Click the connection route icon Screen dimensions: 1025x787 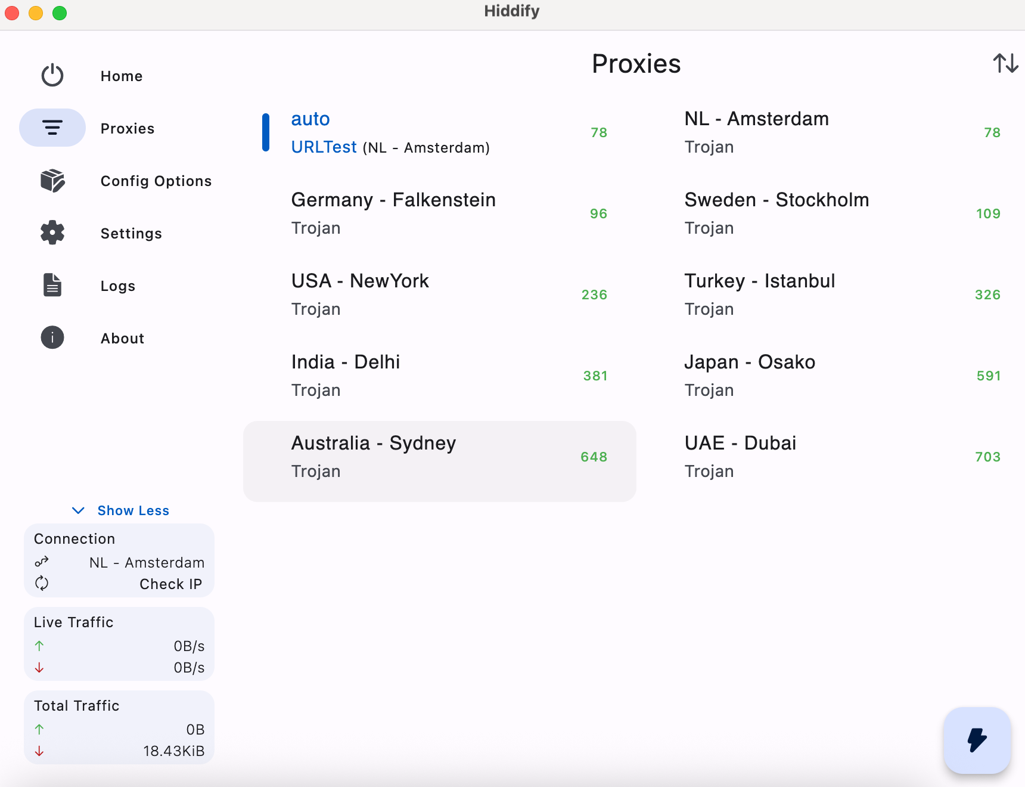point(42,562)
